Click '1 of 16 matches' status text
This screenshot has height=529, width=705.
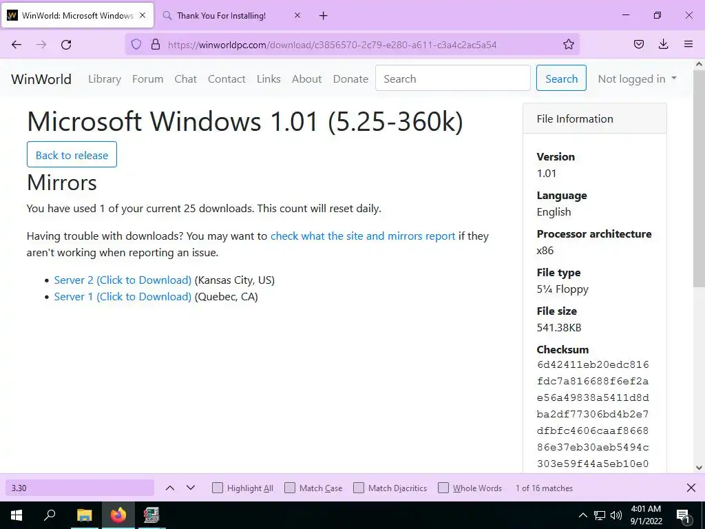(544, 488)
